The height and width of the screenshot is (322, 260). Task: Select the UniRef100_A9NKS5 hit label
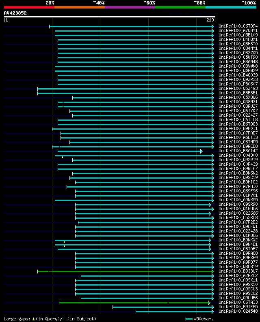[x=238, y=200]
